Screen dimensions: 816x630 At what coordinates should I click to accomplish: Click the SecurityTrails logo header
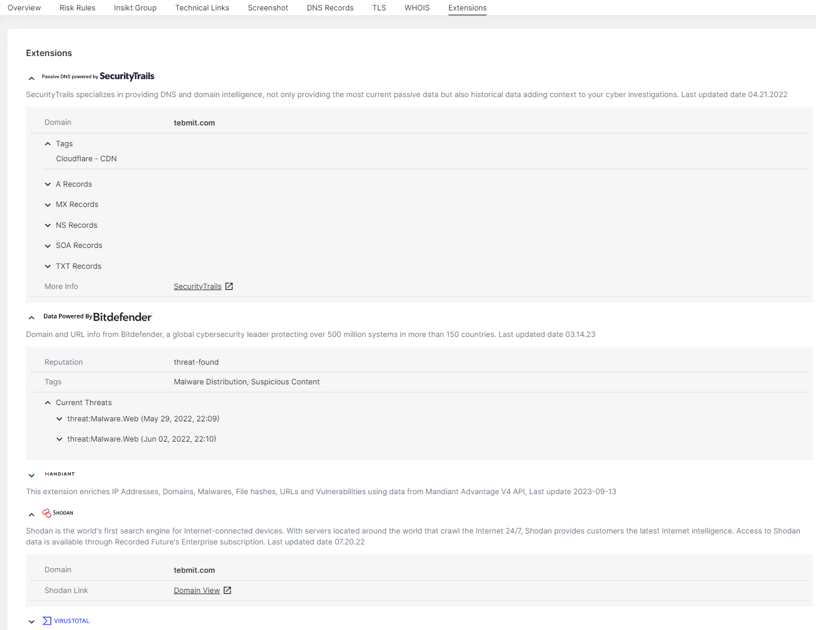tap(127, 76)
